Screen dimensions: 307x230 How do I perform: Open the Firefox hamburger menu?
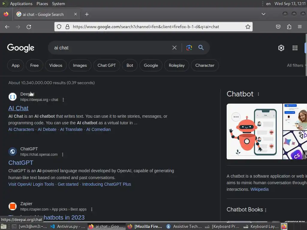300,27
